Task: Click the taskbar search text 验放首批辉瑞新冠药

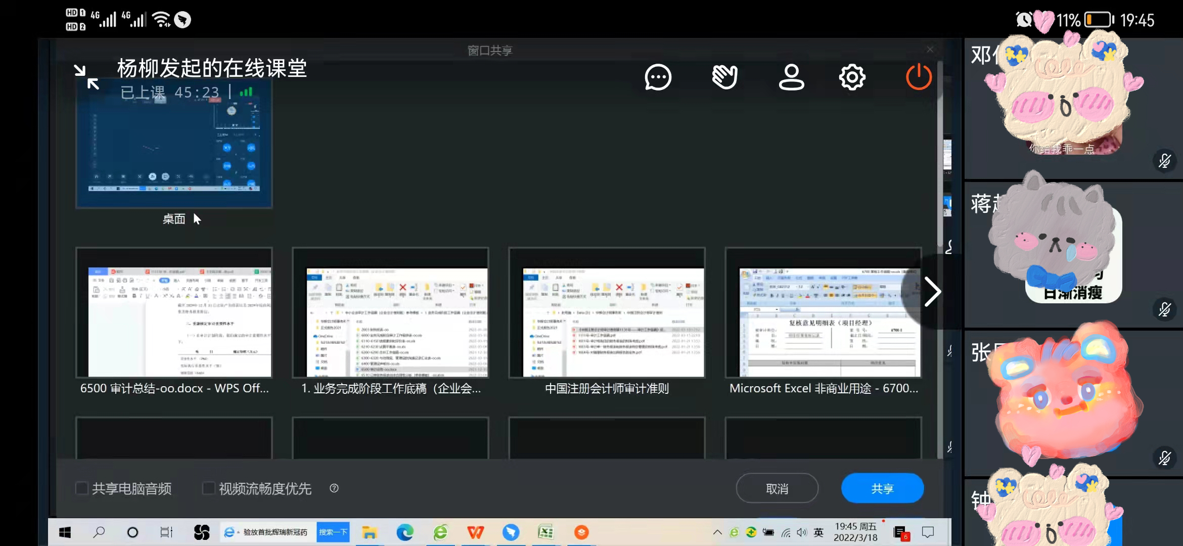Action: (x=275, y=532)
